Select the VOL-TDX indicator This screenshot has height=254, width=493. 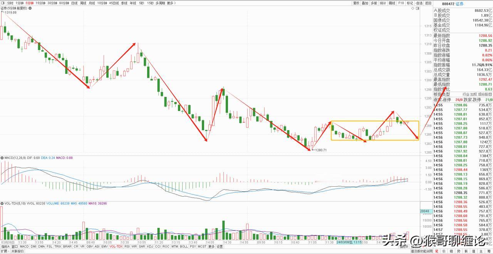116,246
